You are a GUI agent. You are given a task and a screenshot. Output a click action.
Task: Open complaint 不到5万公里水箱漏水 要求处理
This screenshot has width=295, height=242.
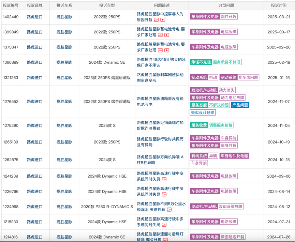pos(161,207)
